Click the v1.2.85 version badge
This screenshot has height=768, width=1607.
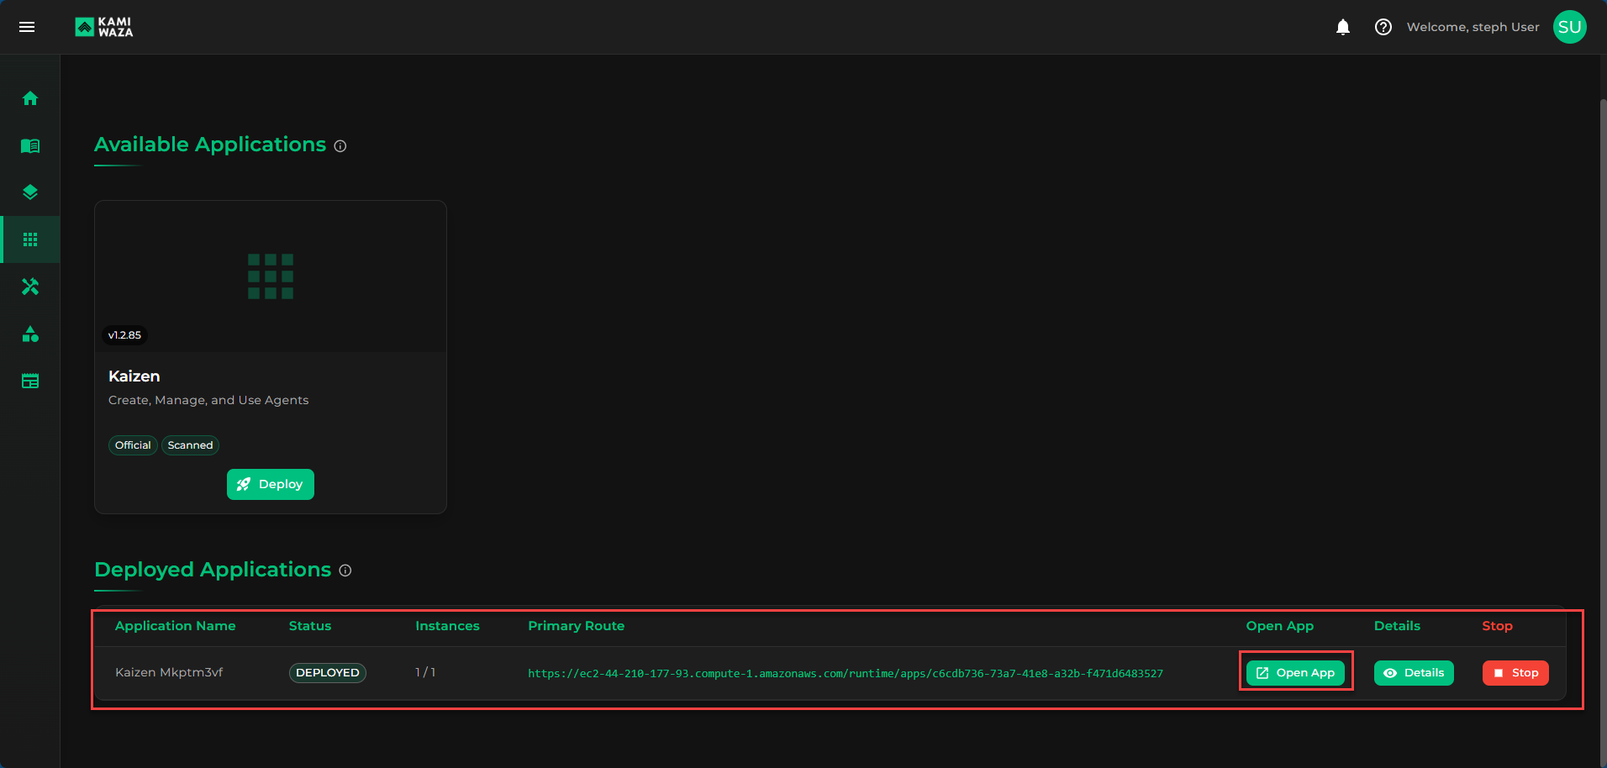[x=124, y=335]
